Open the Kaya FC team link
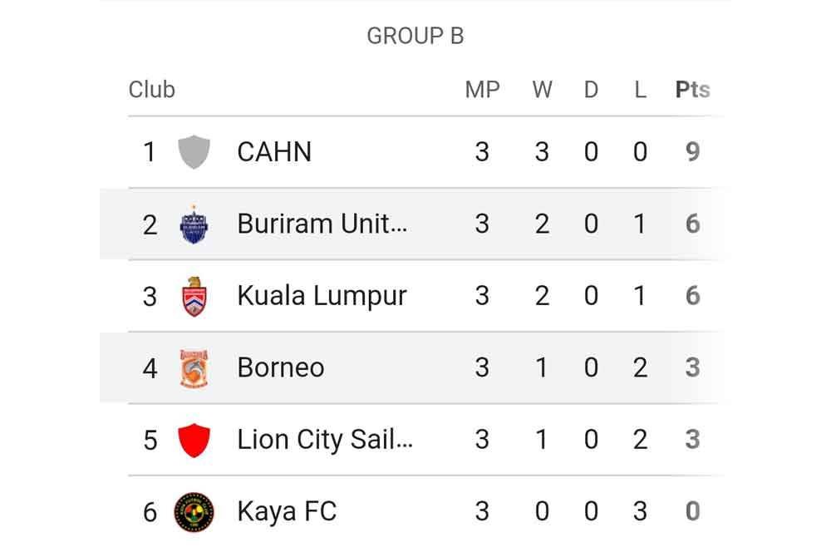Screen dimensions: 831x557 [287, 512]
